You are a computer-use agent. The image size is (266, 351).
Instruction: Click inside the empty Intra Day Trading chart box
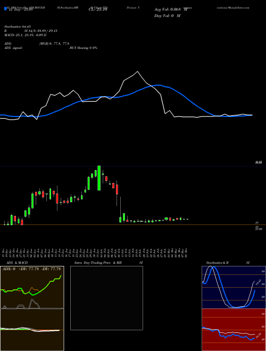point(106,298)
